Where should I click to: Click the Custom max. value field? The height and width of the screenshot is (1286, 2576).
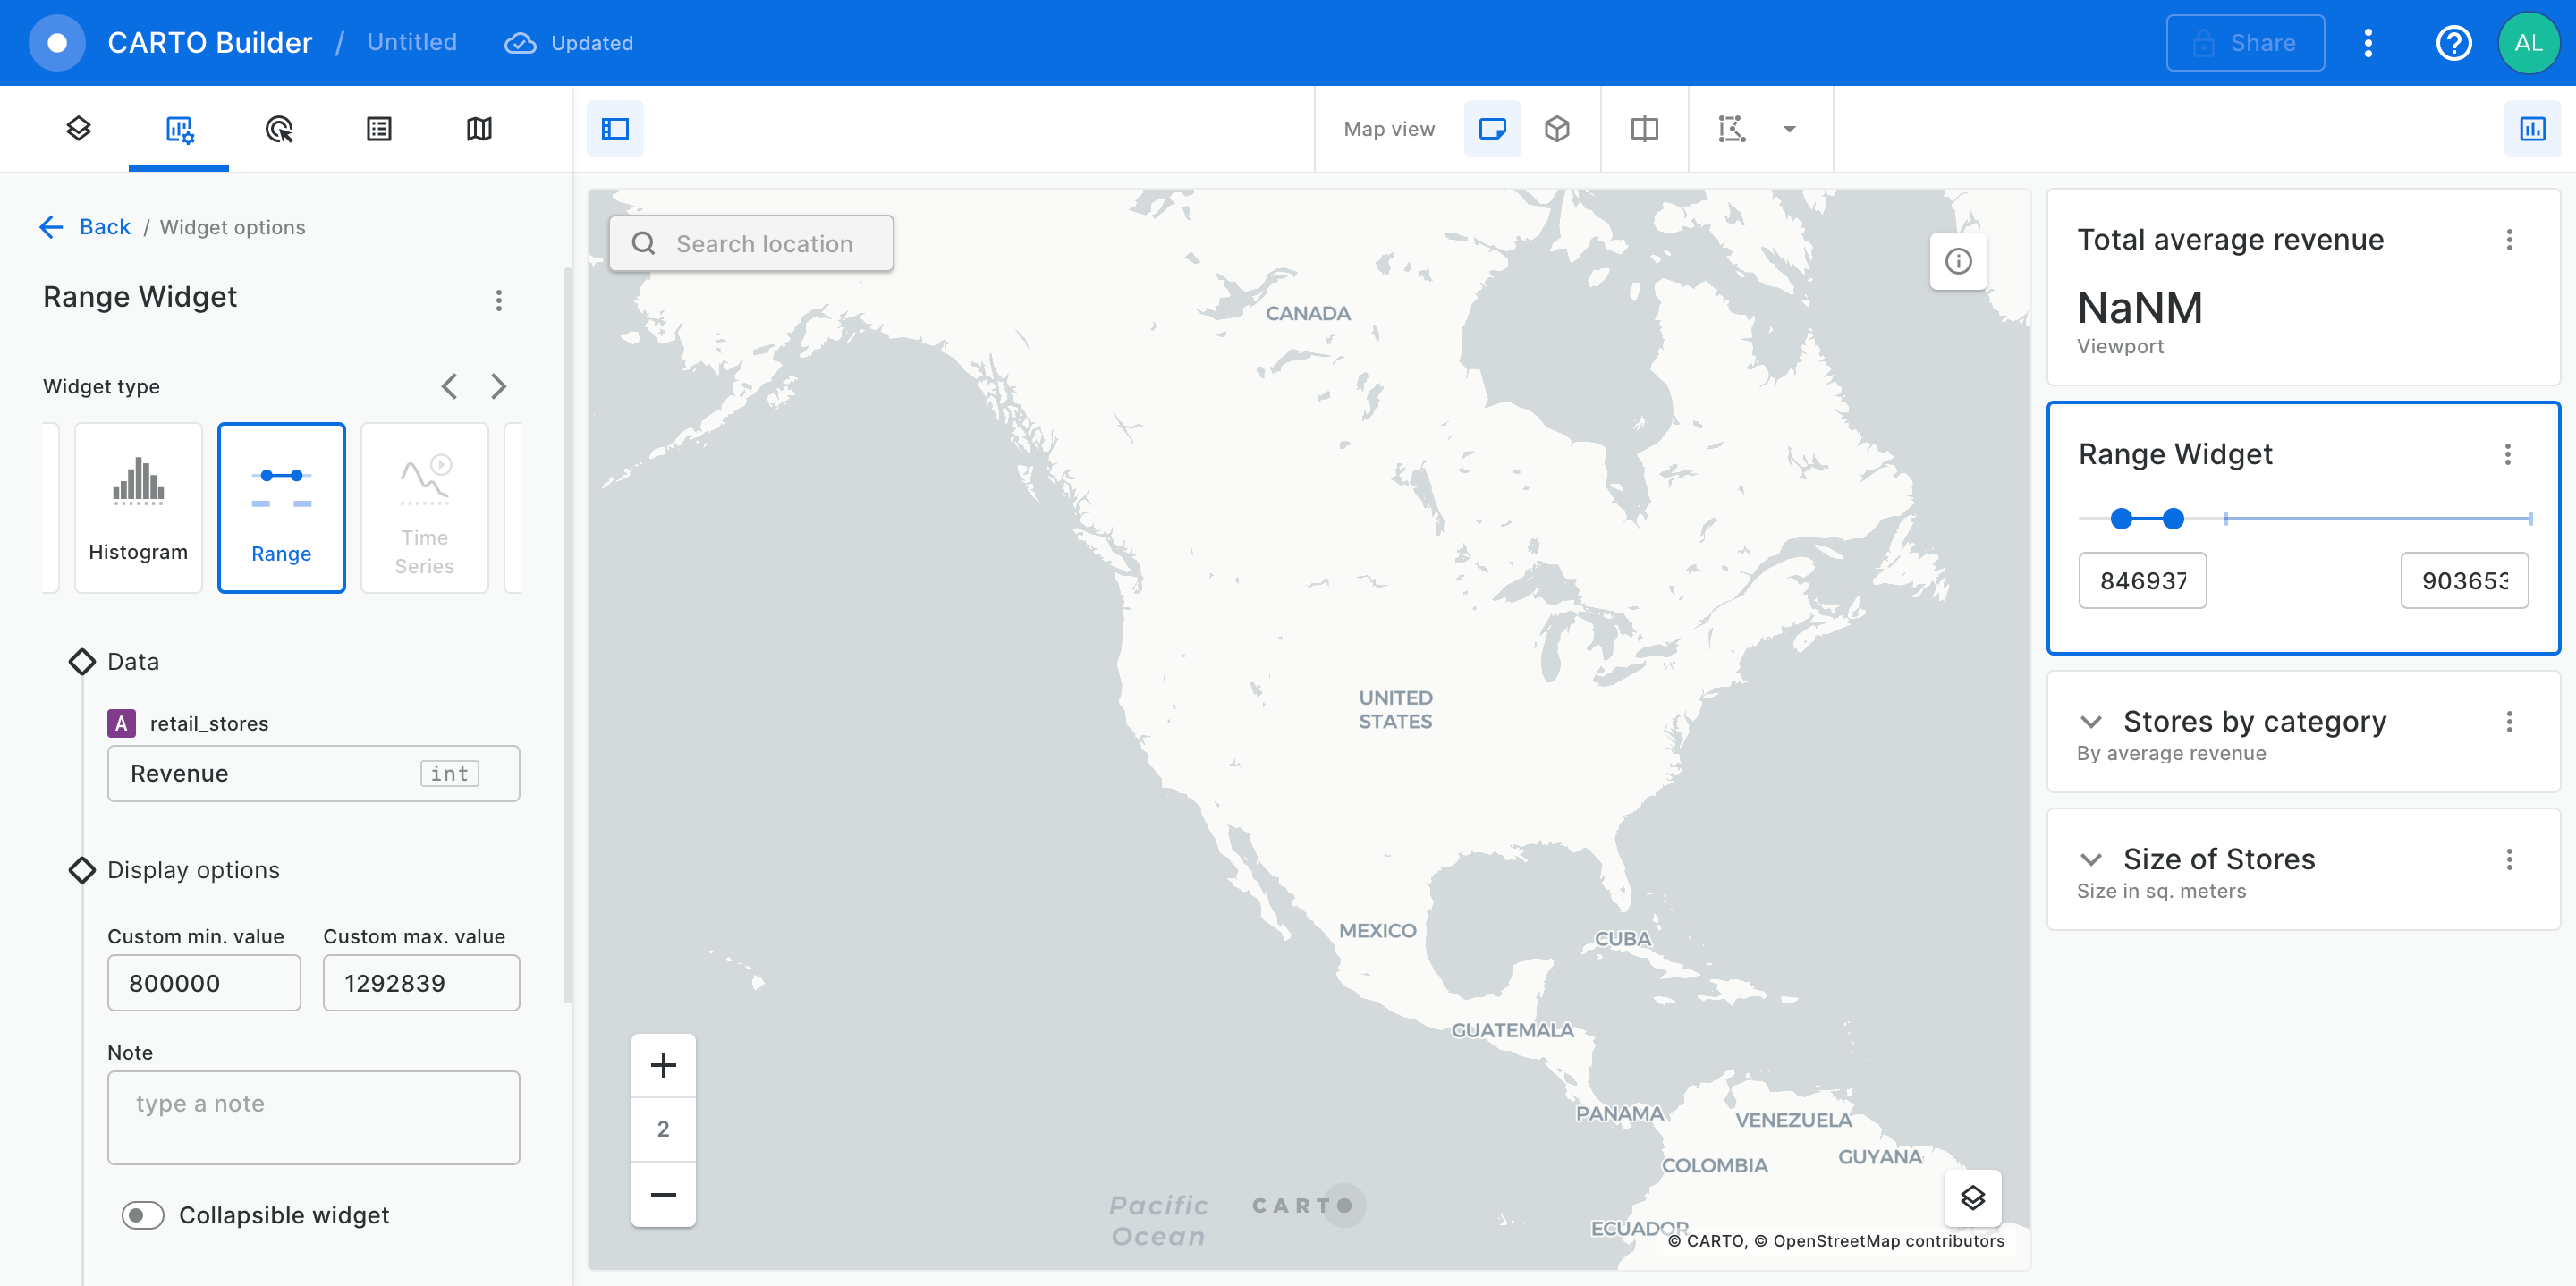click(421, 983)
